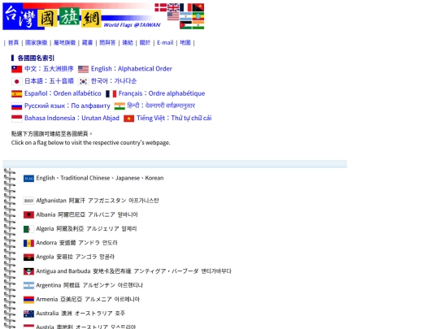Open the 關於 menu item
439x329 pixels.
pos(145,42)
